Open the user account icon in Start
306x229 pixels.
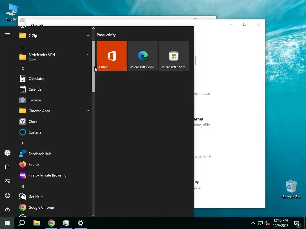coord(7,153)
